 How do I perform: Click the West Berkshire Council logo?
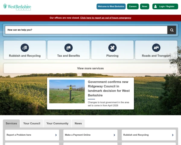17,7
